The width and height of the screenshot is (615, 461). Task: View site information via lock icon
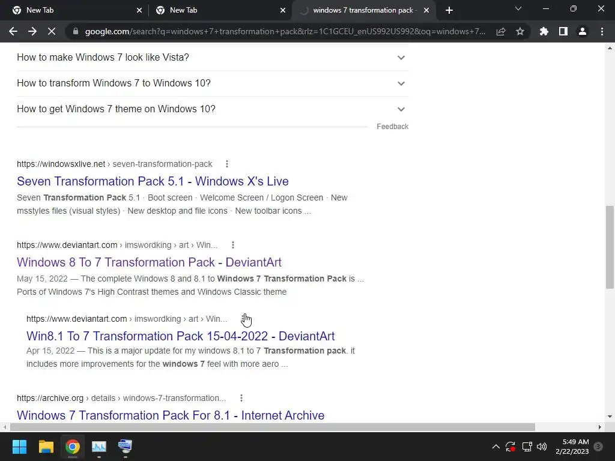[76, 31]
